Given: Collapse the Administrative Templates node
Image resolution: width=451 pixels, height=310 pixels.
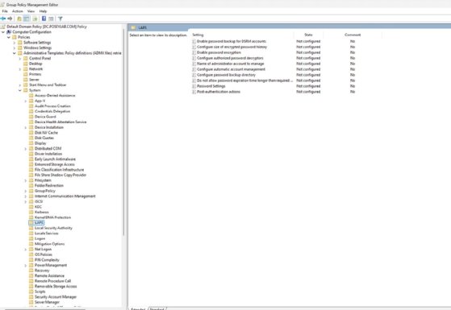Looking at the screenshot, I should [x=15, y=53].
